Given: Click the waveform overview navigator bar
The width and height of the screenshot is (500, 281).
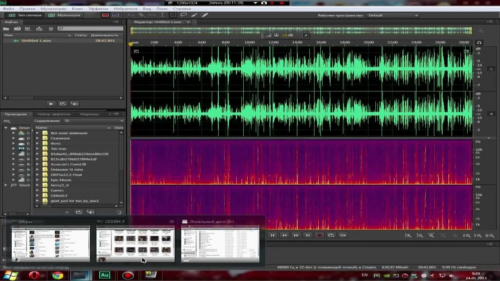Looking at the screenshot, I should (x=301, y=30).
